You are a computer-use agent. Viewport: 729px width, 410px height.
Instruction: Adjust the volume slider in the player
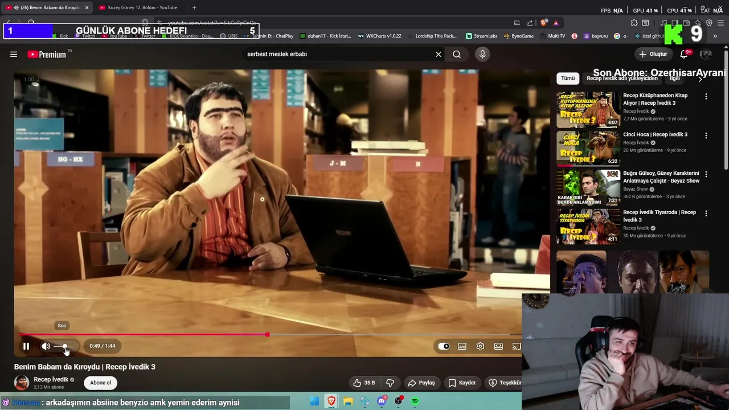[x=64, y=346]
